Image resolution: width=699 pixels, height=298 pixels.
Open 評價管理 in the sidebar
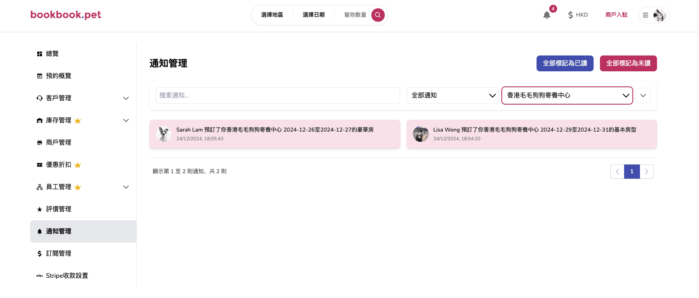pos(83,209)
